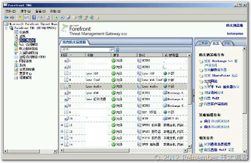Select 入侵防御系统 in the tree
This screenshot has width=251, height=163.
(29, 53)
